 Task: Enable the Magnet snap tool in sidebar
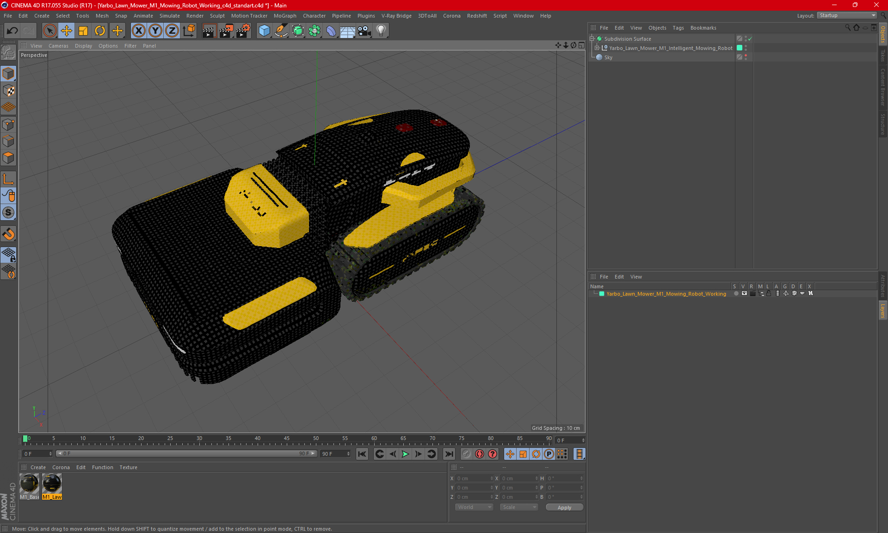point(8,234)
